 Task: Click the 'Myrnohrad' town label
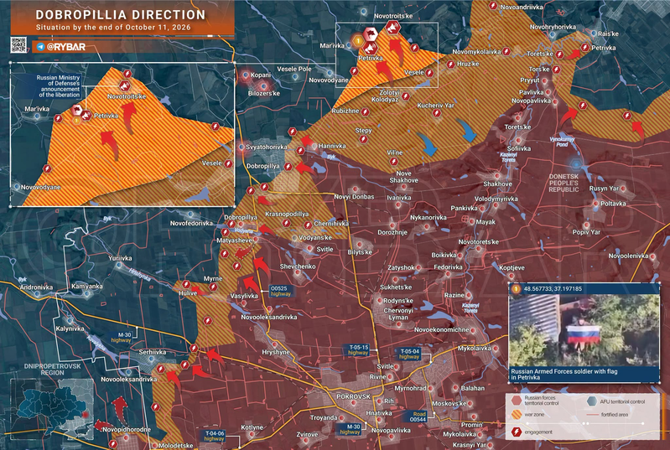[x=410, y=389]
